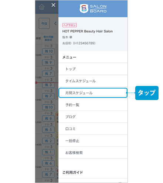
Task: Click the ヘアサロン tag label
Action: pos(70,25)
